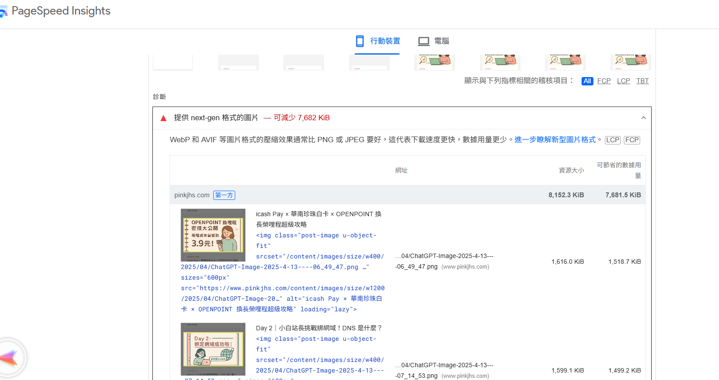Image resolution: width=719 pixels, height=380 pixels.
Task: Open the ChatGPT-Image 06_49_47.png URL
Action: 444,261
